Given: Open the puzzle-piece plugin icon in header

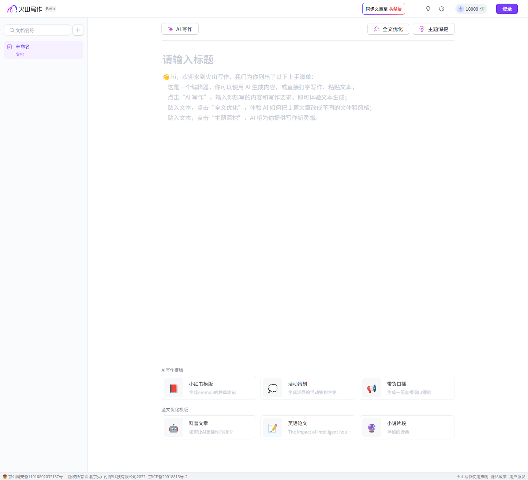Looking at the screenshot, I should pyautogui.click(x=441, y=9).
